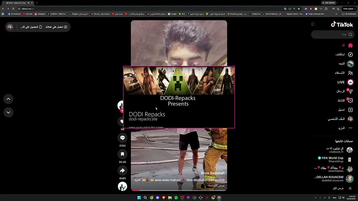The height and width of the screenshot is (201, 358).
Task: Select the Profile menu item
Action: click(340, 119)
